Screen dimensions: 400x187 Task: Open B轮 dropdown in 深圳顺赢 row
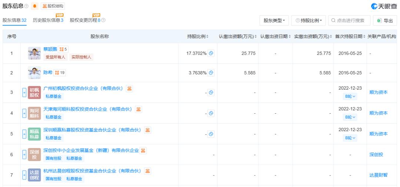(350, 138)
